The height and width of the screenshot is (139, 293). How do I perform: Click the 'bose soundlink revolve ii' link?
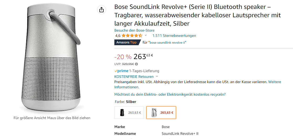[167, 43]
